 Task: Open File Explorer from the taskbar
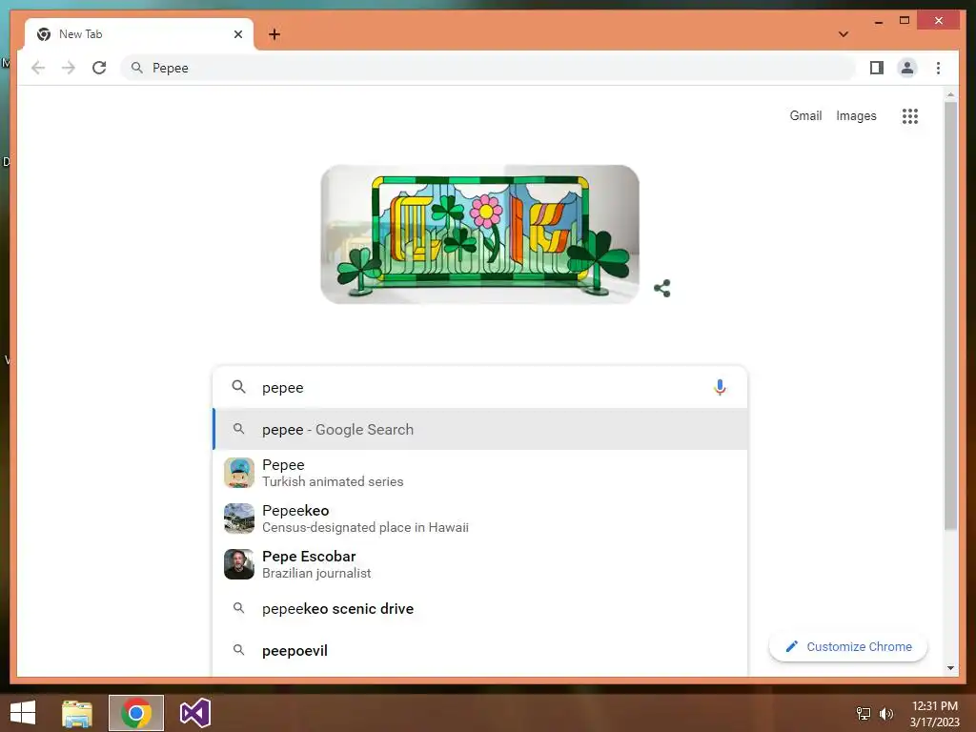point(77,713)
